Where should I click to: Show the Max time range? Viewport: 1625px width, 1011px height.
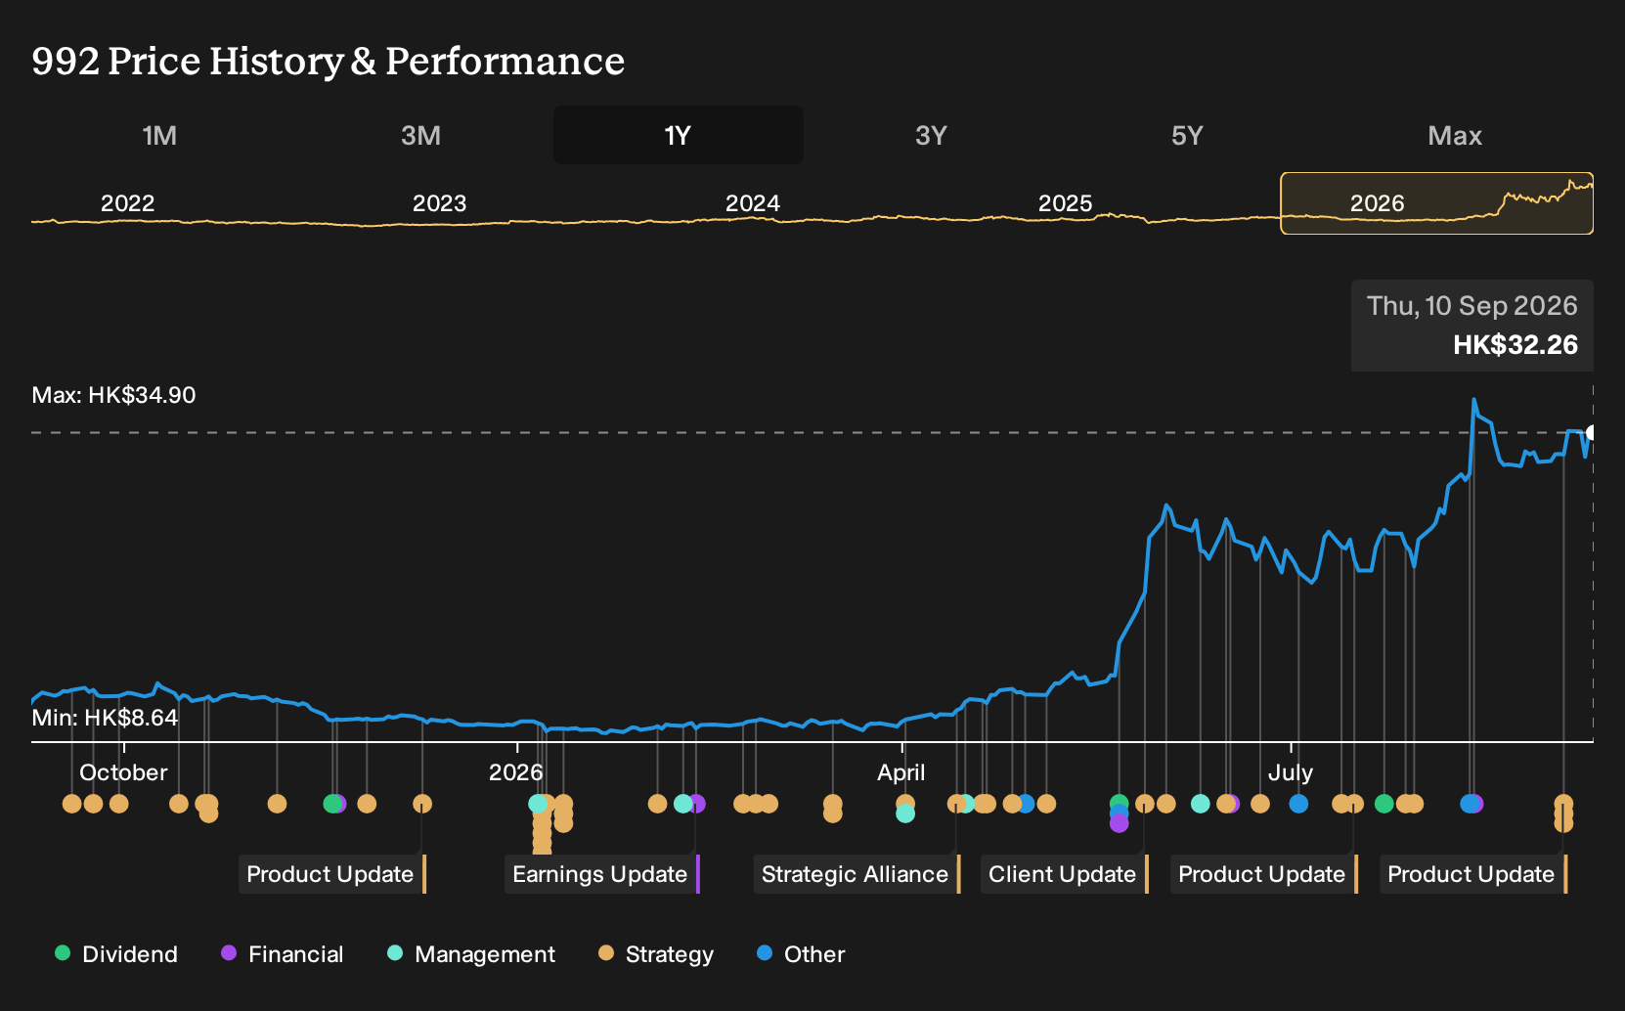(x=1455, y=135)
